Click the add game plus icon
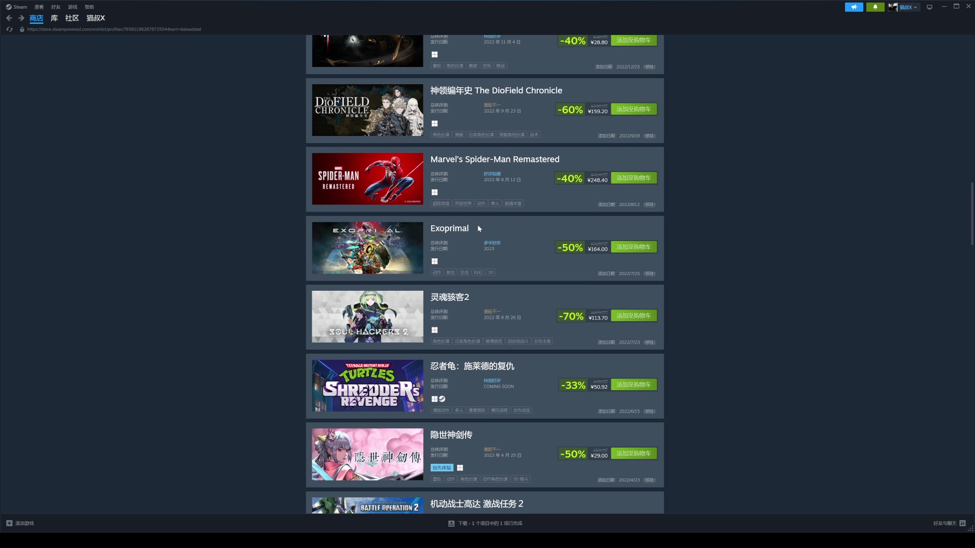Viewport: 975px width, 548px height. click(9, 523)
